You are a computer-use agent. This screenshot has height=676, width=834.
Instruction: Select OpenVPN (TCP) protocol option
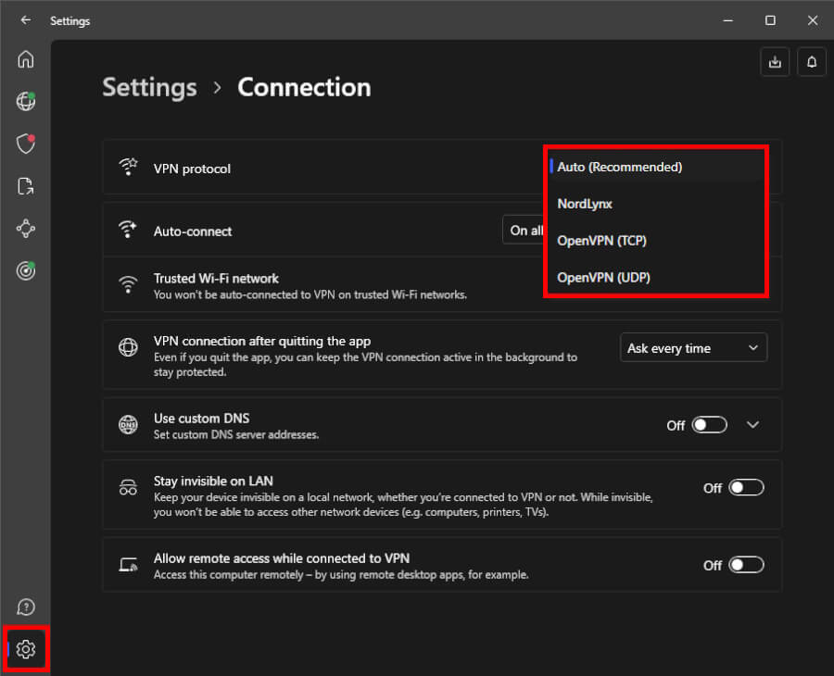click(x=656, y=241)
